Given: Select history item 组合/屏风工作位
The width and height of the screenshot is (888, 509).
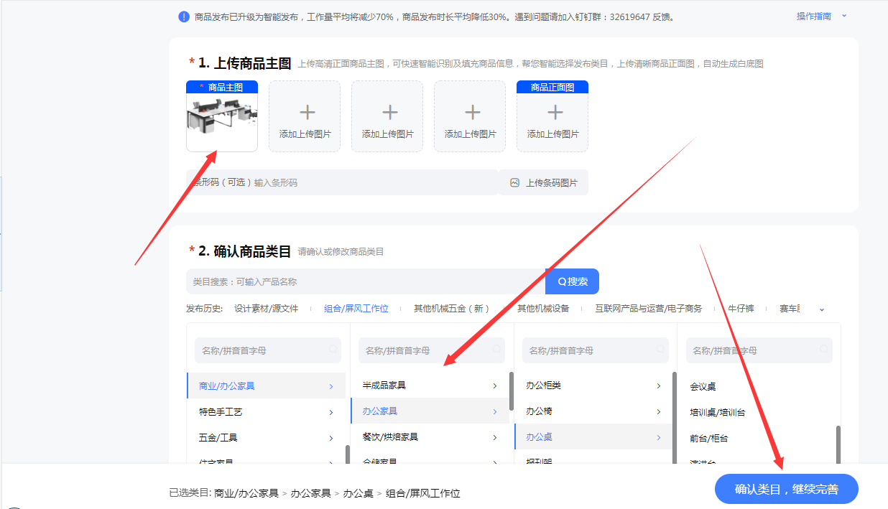Looking at the screenshot, I should pos(356,309).
